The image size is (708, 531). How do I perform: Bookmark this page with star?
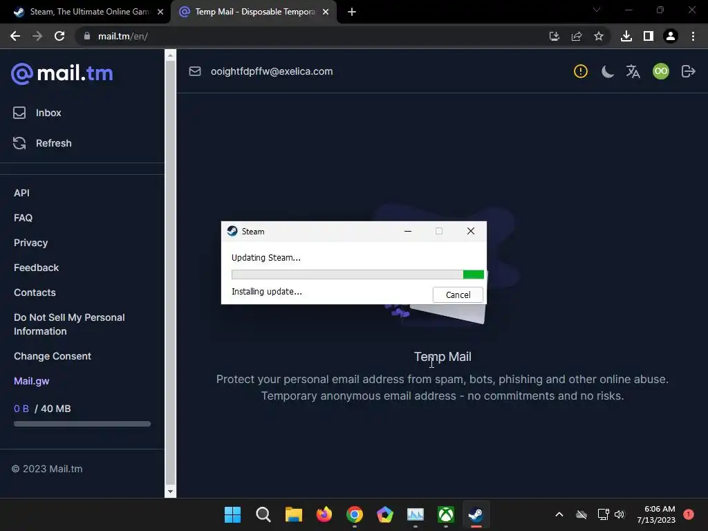tap(599, 36)
